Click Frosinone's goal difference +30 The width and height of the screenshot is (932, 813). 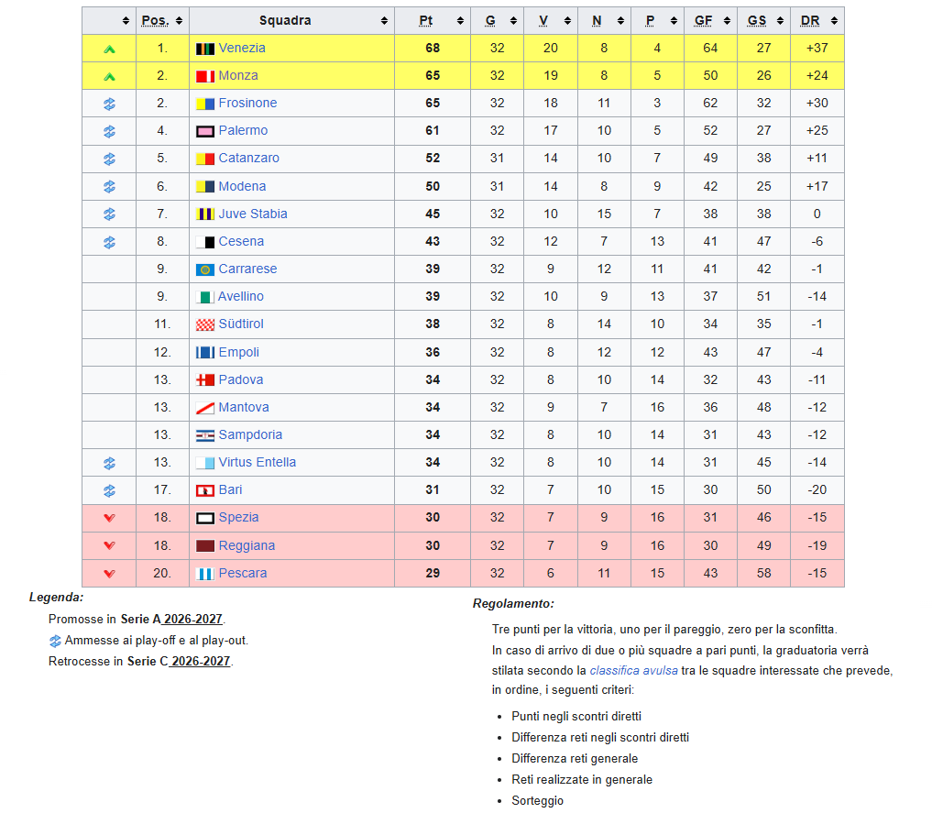(817, 103)
